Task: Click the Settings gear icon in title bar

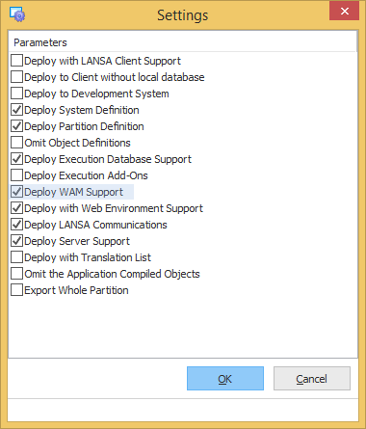Action: pos(17,14)
